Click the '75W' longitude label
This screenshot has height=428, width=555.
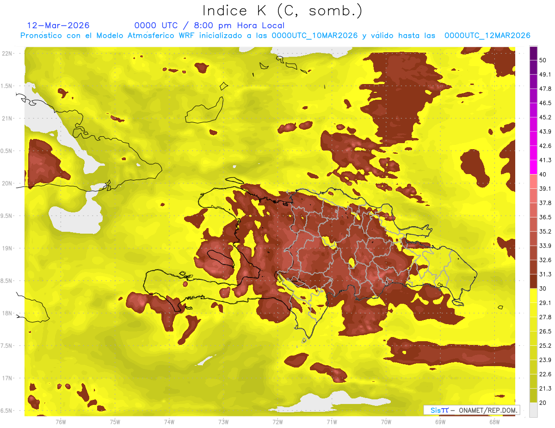(x=115, y=422)
